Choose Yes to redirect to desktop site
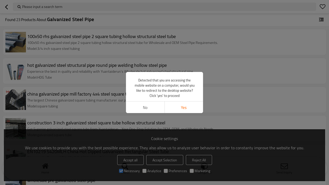Screen dimensions: 329x185 (x=183, y=107)
